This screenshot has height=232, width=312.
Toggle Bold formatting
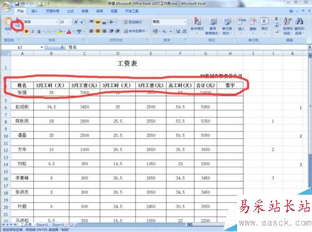point(27,32)
